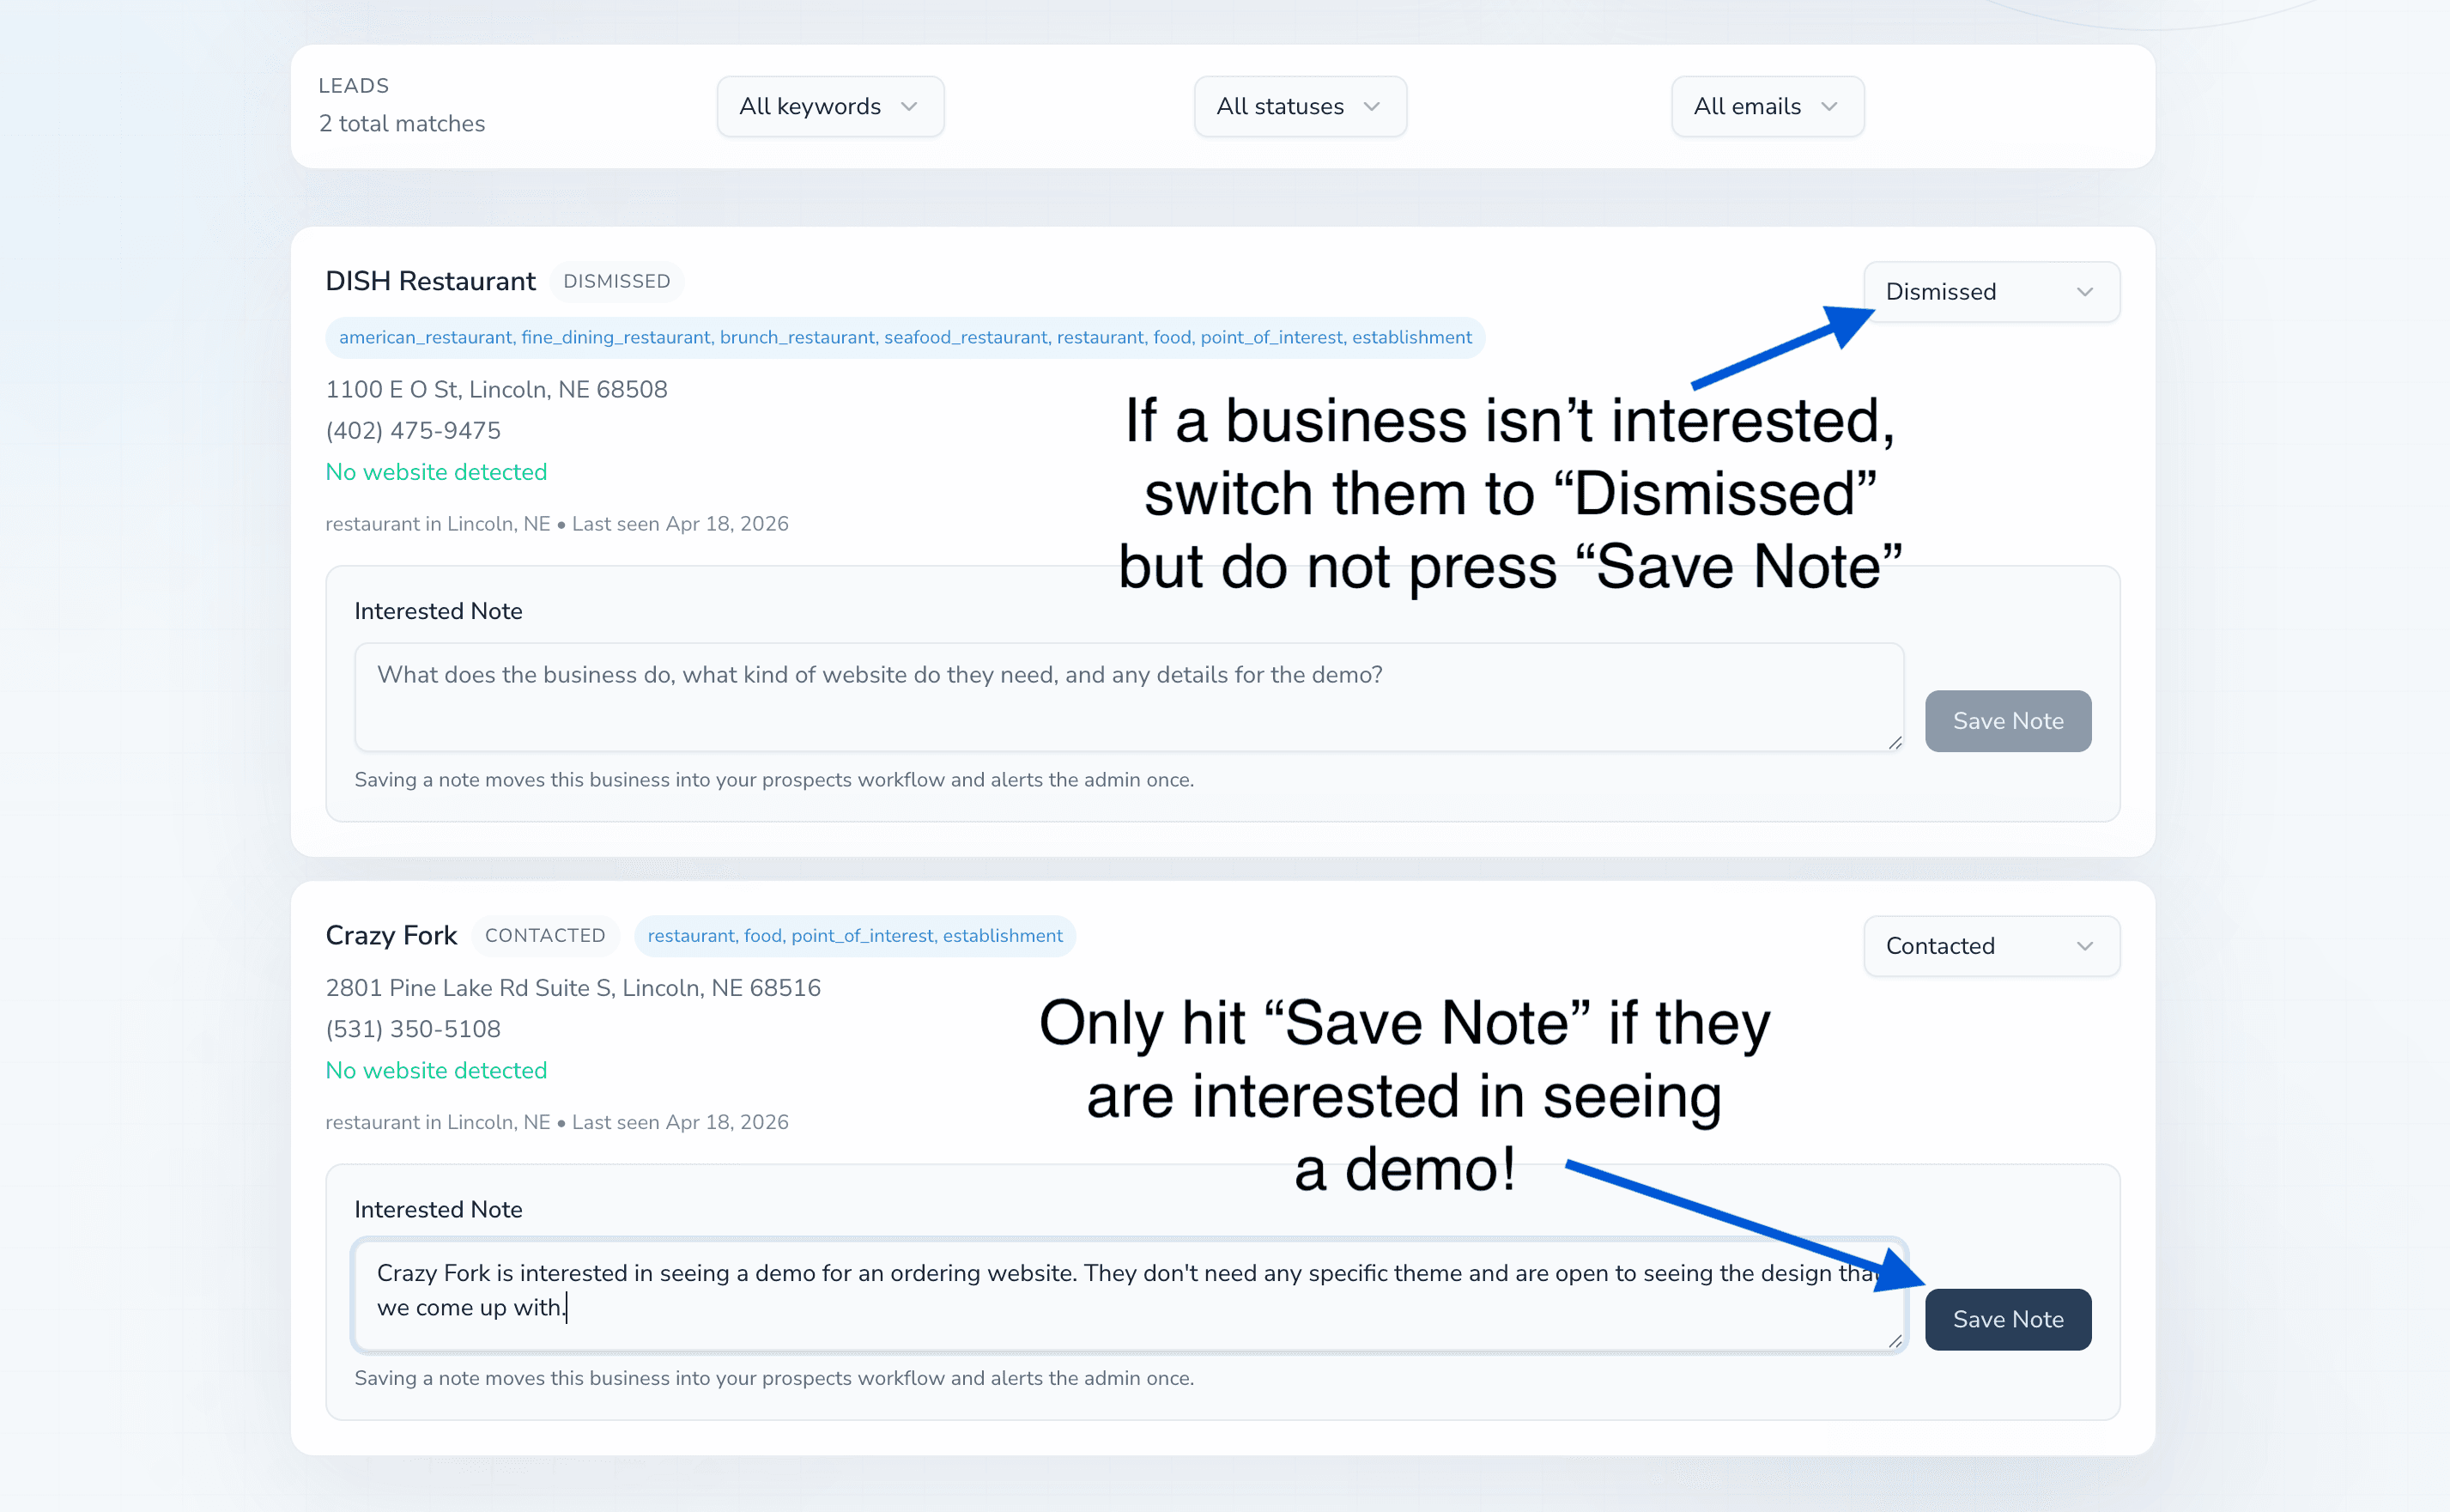Select the seafood_restaurant keyword tag
The height and width of the screenshot is (1512, 2450).
click(x=966, y=337)
